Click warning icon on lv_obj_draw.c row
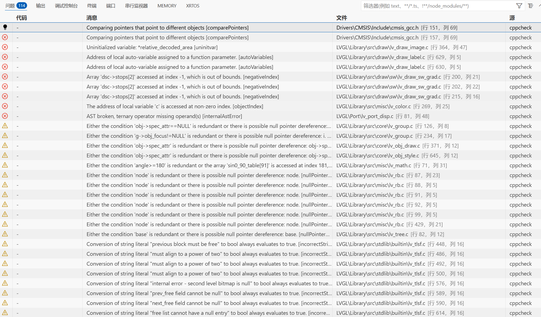The width and height of the screenshot is (541, 317). pos(5,145)
